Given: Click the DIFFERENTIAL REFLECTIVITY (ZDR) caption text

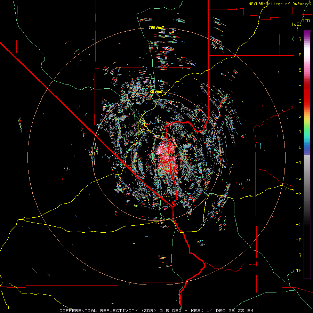Looking at the screenshot, I should [109, 311].
